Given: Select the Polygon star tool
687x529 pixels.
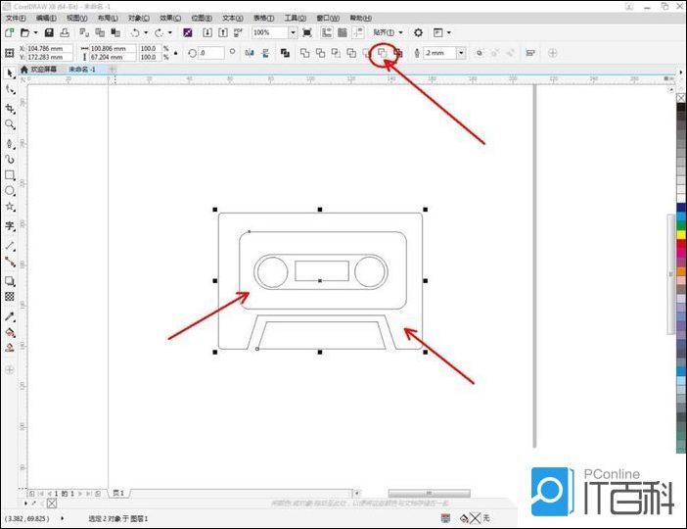Looking at the screenshot, I should 10,207.
